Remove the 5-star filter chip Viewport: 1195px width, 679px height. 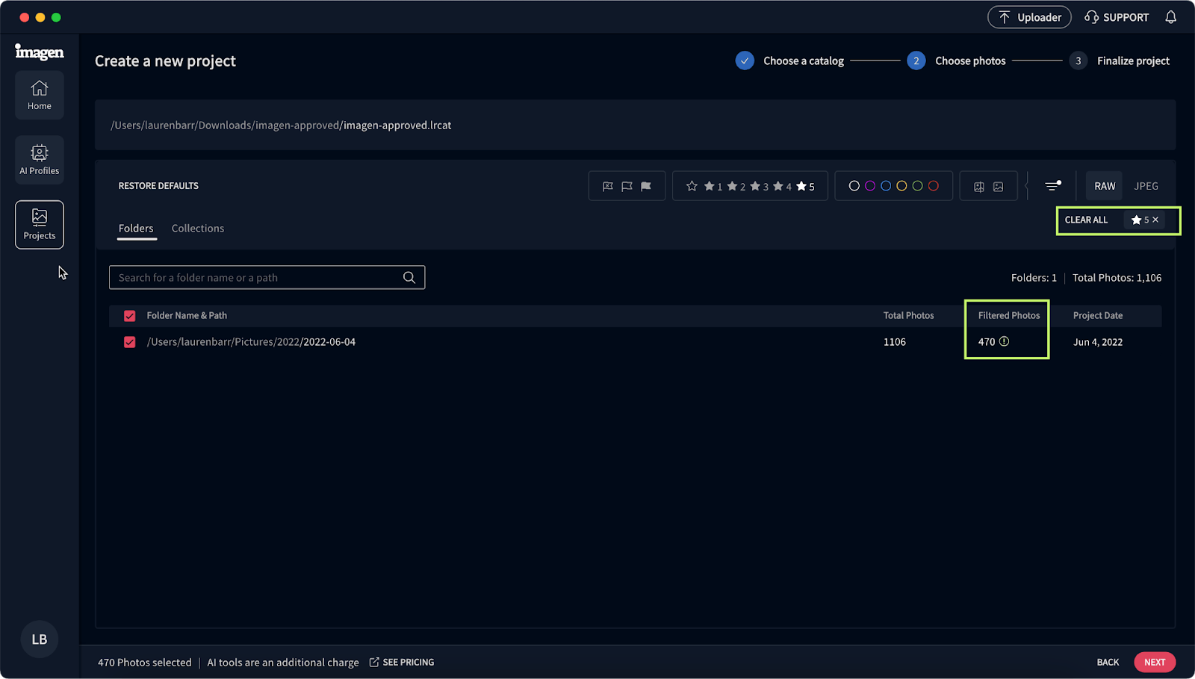point(1155,220)
